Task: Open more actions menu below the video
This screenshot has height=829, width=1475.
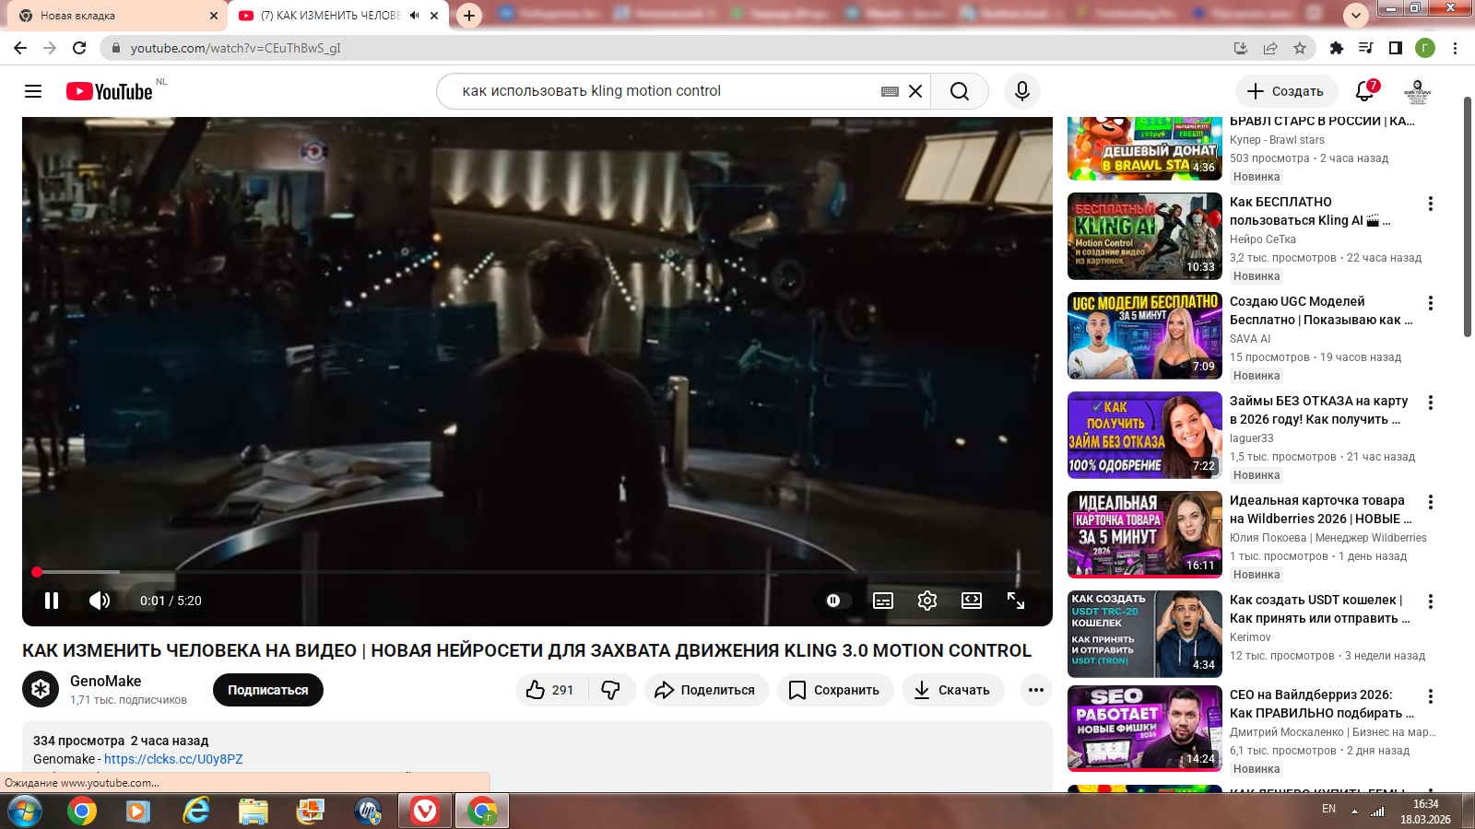Action: [1036, 690]
